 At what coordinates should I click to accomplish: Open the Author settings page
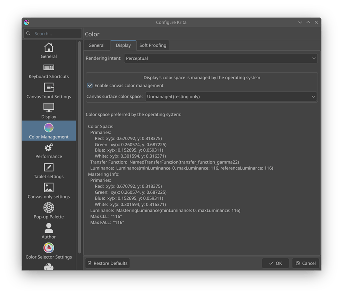49,231
